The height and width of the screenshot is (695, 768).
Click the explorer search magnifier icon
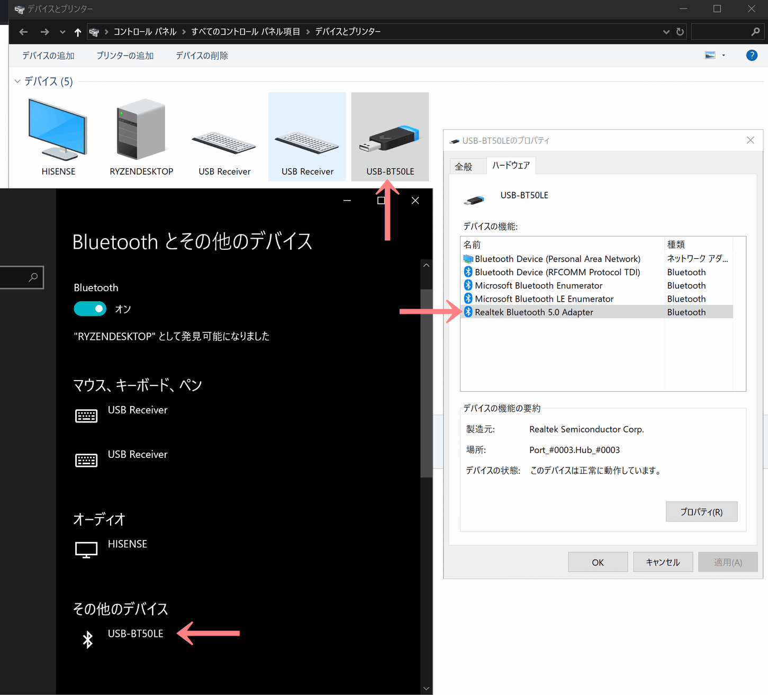click(x=756, y=32)
